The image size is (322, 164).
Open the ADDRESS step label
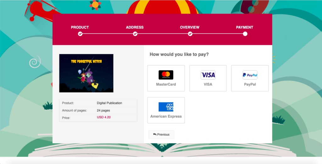pos(135,27)
